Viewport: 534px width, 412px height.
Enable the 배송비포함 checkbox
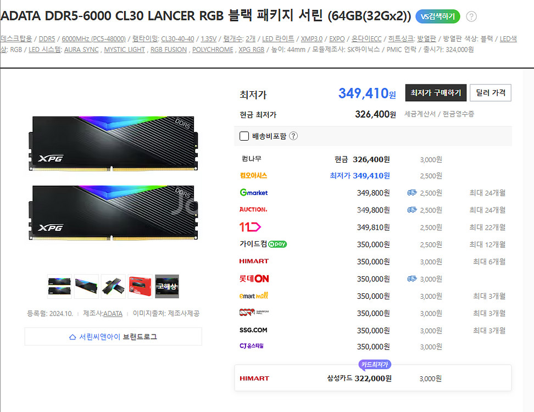click(244, 136)
